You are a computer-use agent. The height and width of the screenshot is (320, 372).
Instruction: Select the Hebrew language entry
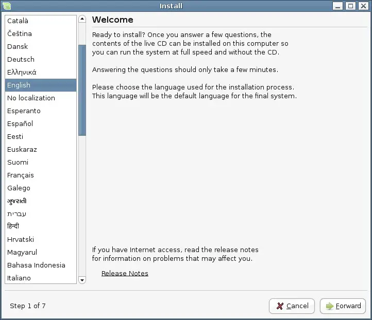(41, 214)
